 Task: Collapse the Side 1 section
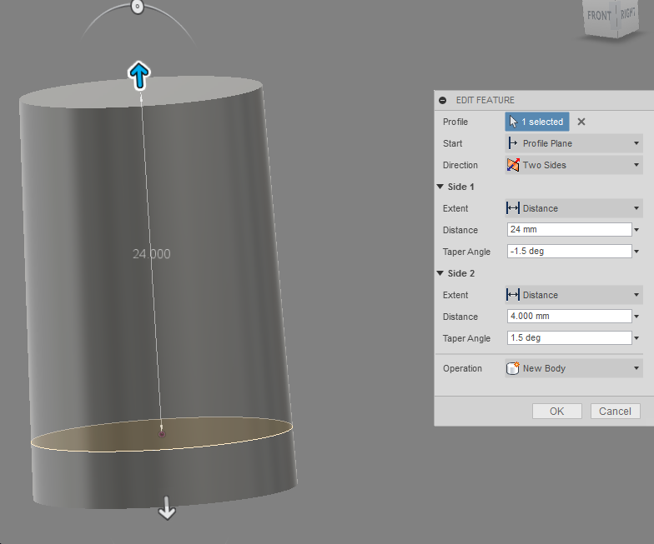pos(440,187)
